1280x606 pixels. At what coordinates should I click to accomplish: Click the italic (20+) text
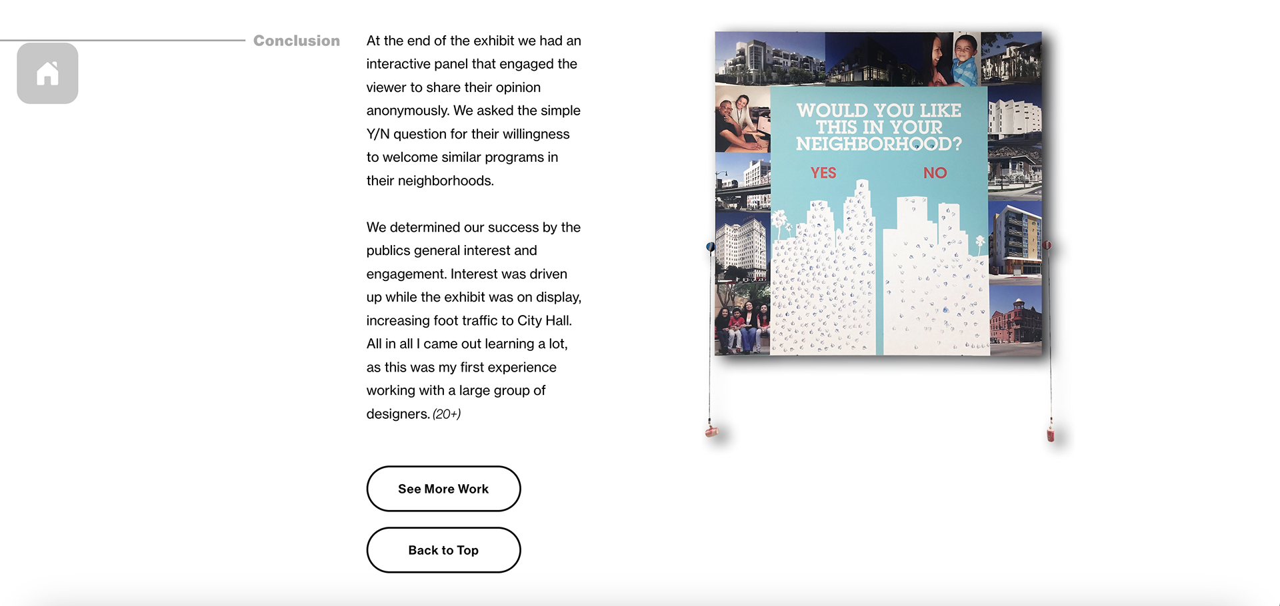point(447,414)
